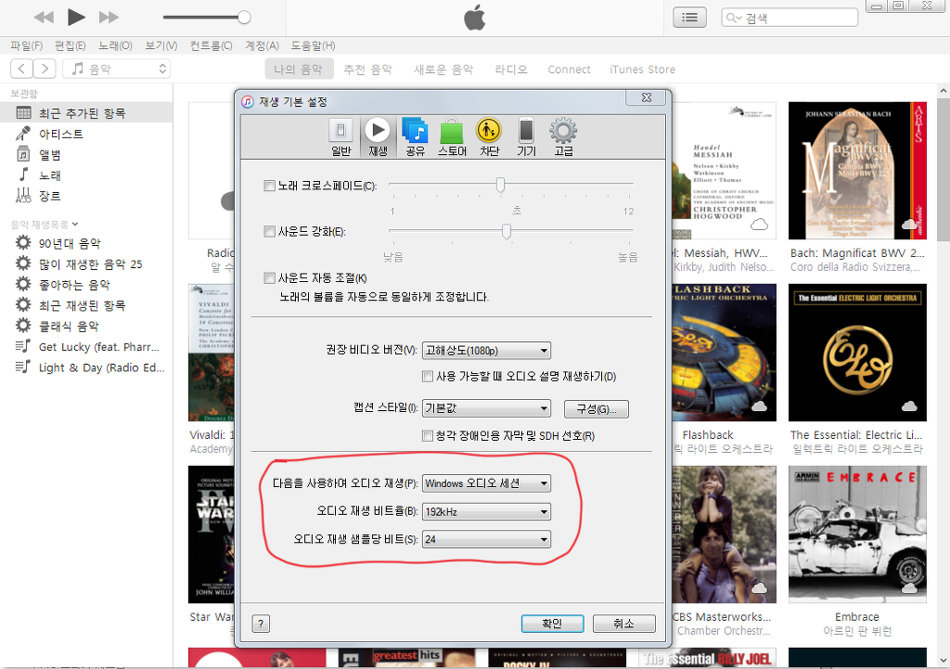Open the 스토어 (Store) preferences icon
950x669 pixels.
[x=452, y=135]
